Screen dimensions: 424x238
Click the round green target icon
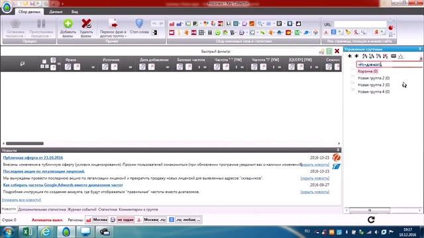218,32
